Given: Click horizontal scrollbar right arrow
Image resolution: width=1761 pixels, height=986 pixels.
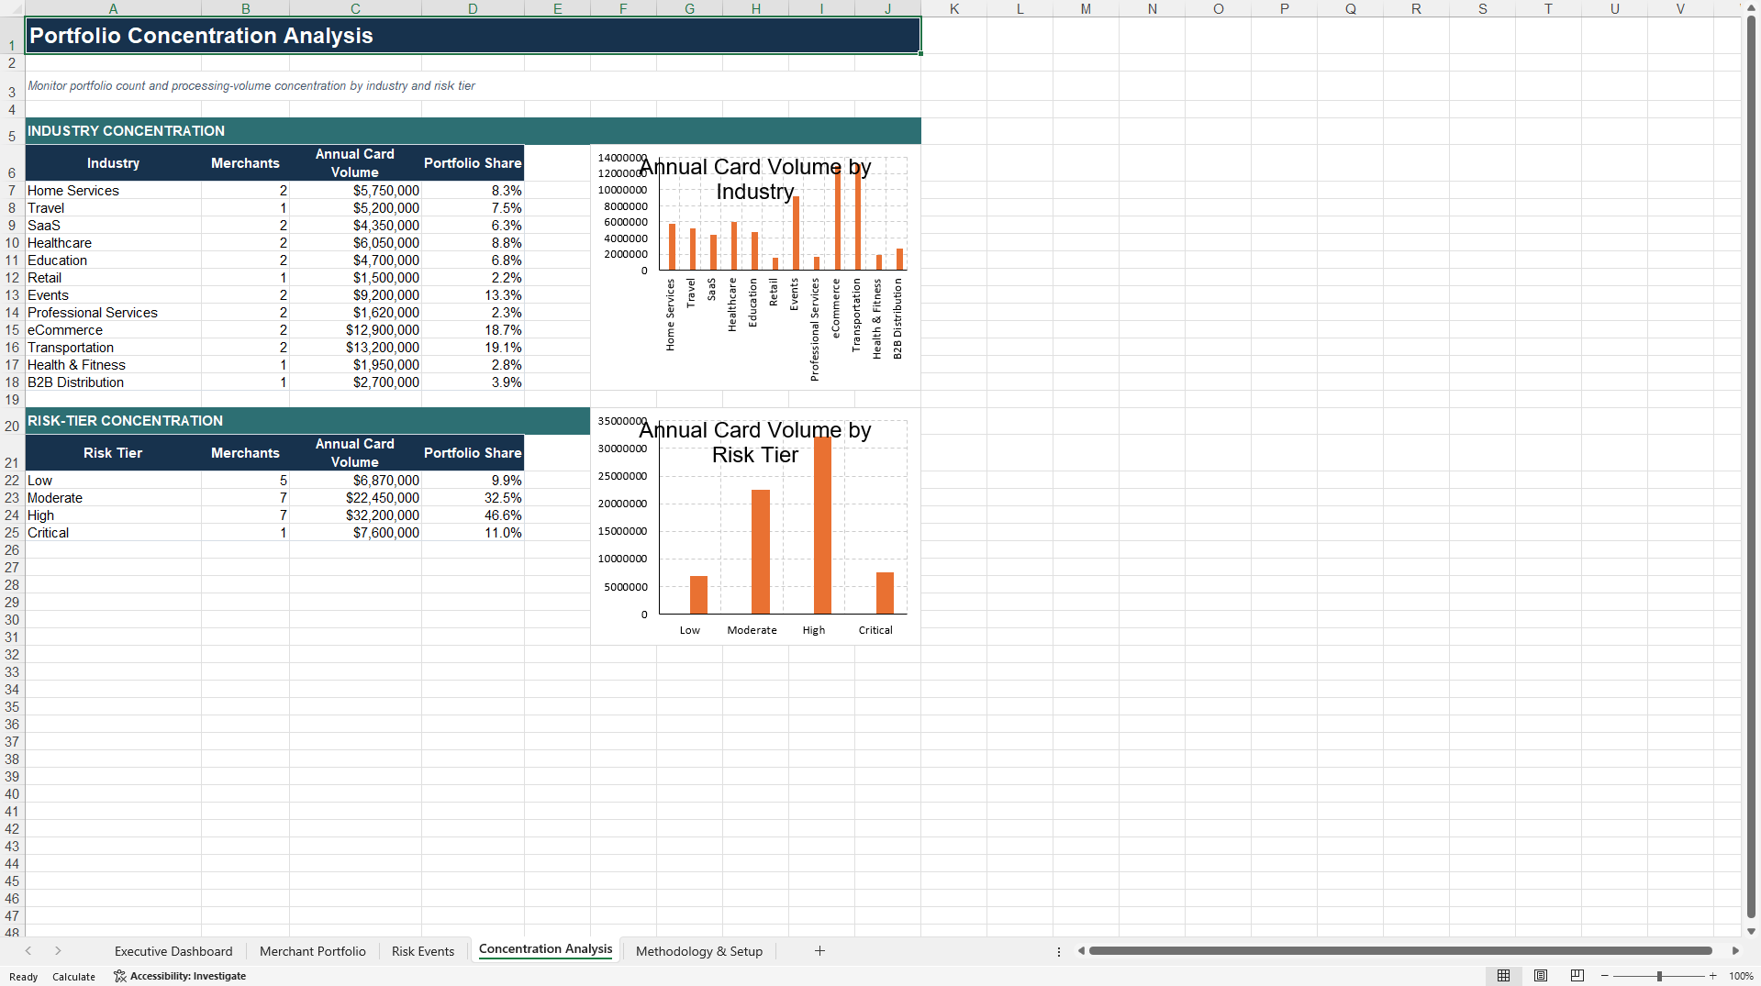Looking at the screenshot, I should click(x=1735, y=951).
